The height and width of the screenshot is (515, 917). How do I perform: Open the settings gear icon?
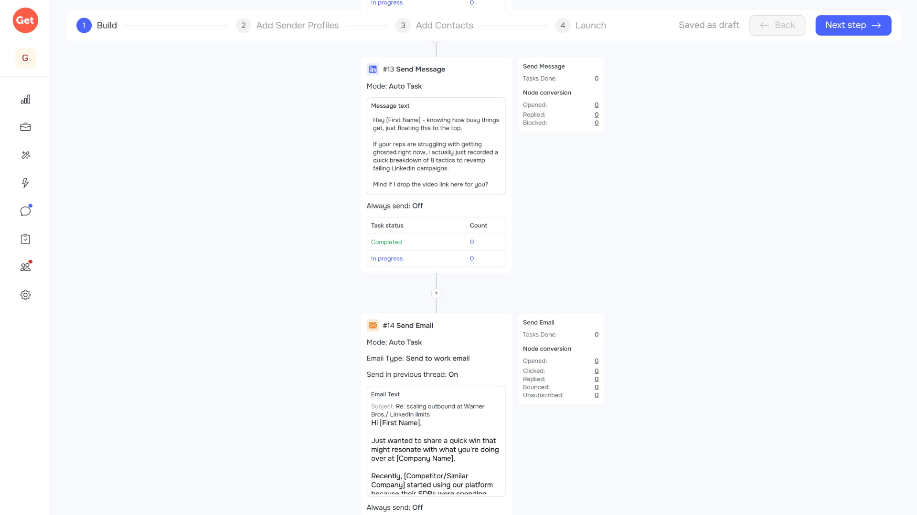tap(25, 295)
